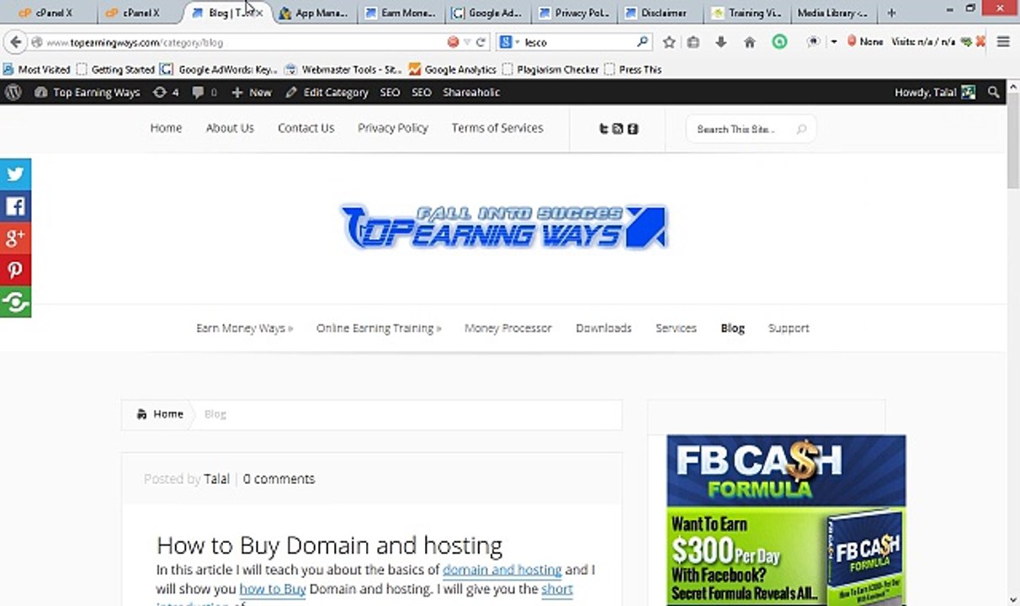The height and width of the screenshot is (606, 1020).
Task: Switch to the Media Library tab
Action: tap(833, 13)
